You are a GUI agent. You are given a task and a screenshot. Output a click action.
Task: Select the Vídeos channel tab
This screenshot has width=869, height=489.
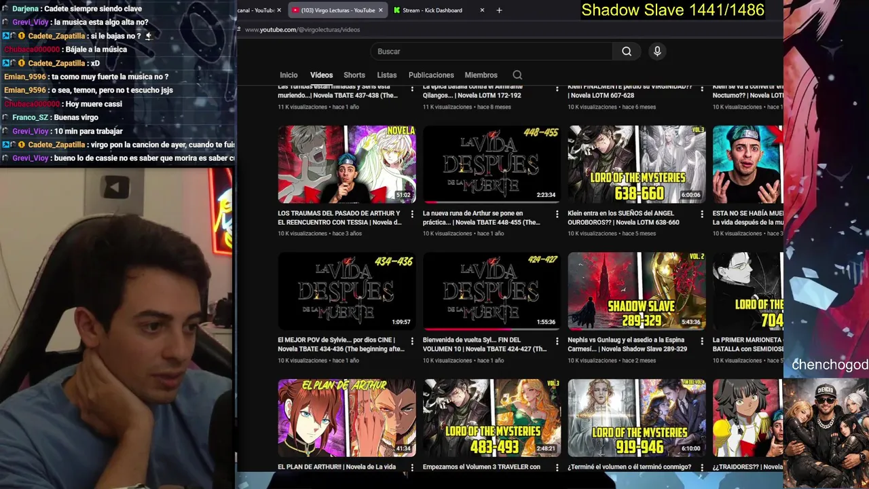321,75
